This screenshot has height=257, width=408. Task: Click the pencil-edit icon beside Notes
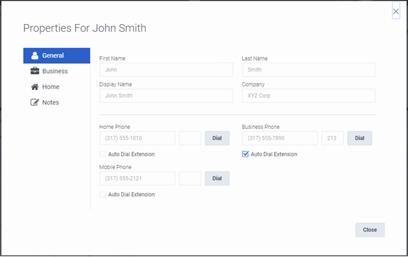35,102
